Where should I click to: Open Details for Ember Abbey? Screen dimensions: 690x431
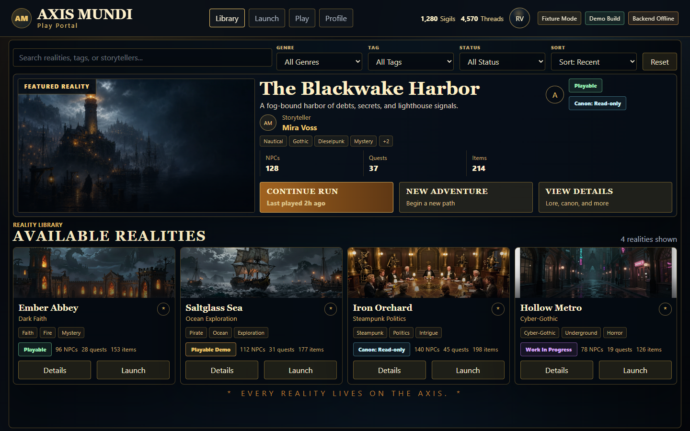coord(55,370)
